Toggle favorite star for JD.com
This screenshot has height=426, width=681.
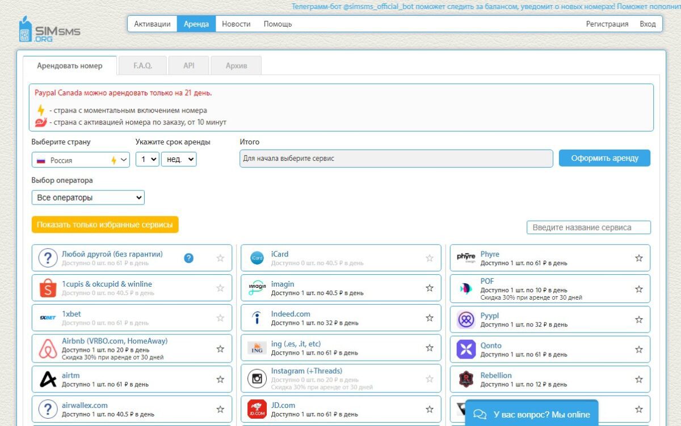coord(430,409)
